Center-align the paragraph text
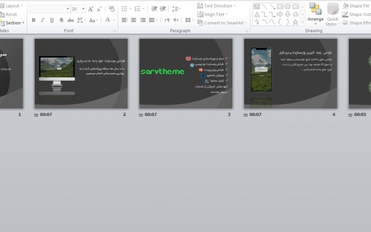The width and height of the screenshot is (371, 232). click(133, 20)
